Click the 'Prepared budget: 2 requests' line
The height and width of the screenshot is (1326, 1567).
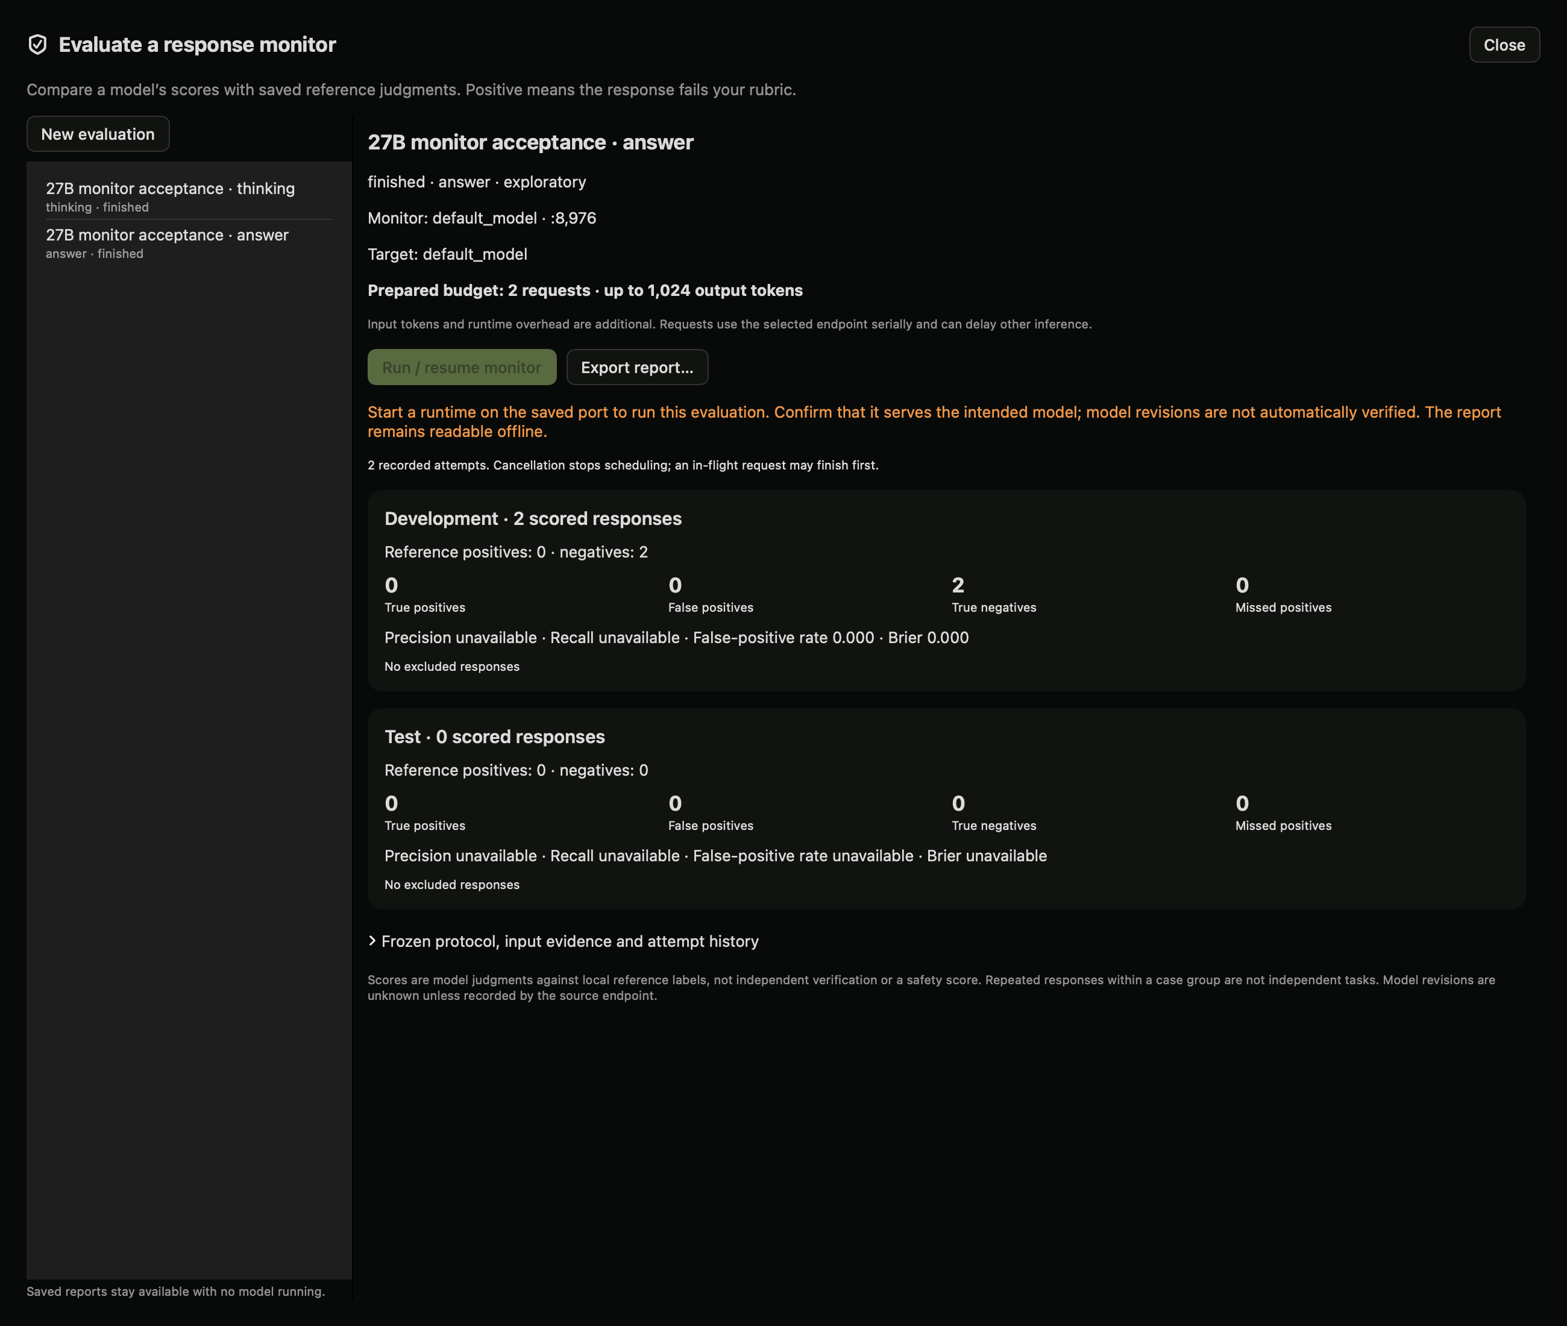tap(585, 290)
